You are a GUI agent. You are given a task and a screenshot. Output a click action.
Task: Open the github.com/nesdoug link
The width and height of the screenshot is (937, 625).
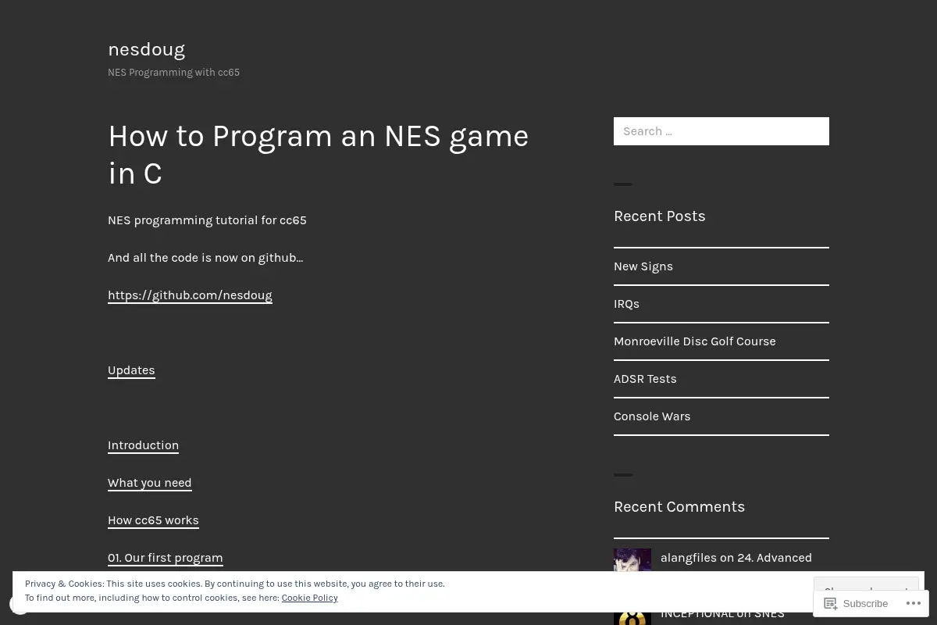pos(190,295)
